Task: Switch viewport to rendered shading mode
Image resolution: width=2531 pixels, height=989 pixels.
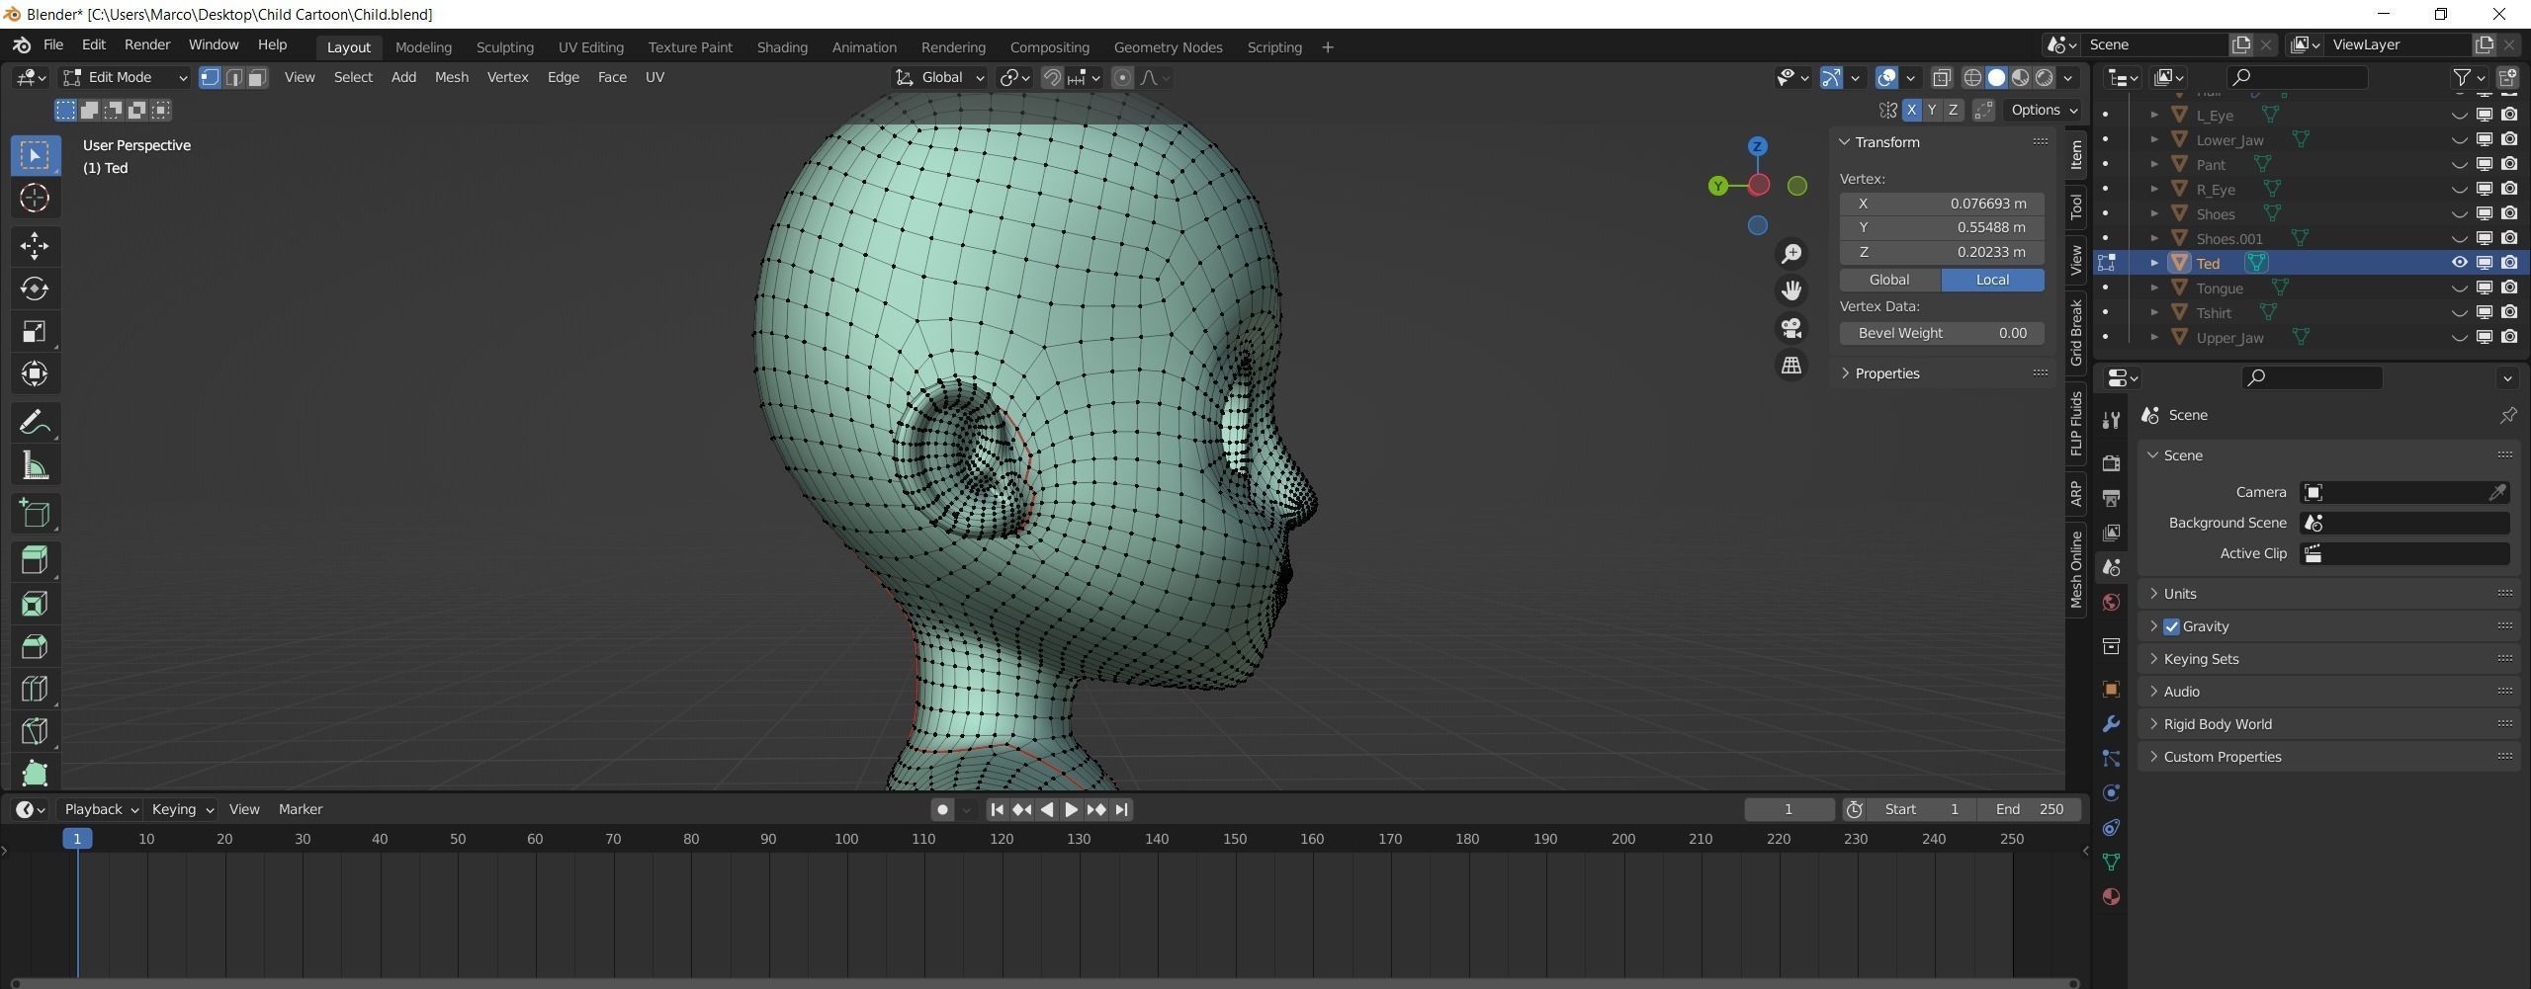Action: tap(2042, 77)
